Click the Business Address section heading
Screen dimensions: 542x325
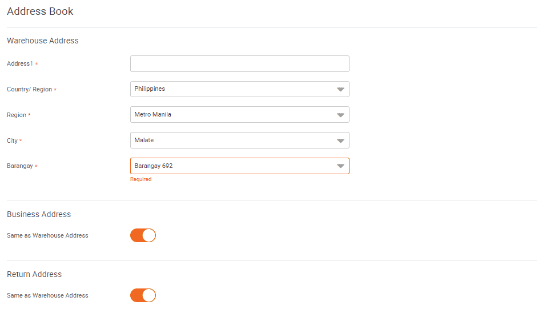pyautogui.click(x=39, y=215)
